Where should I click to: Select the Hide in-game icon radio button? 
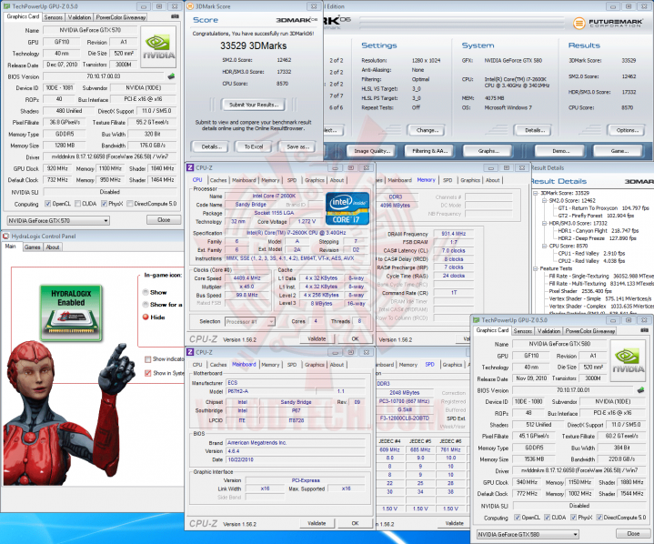click(146, 317)
